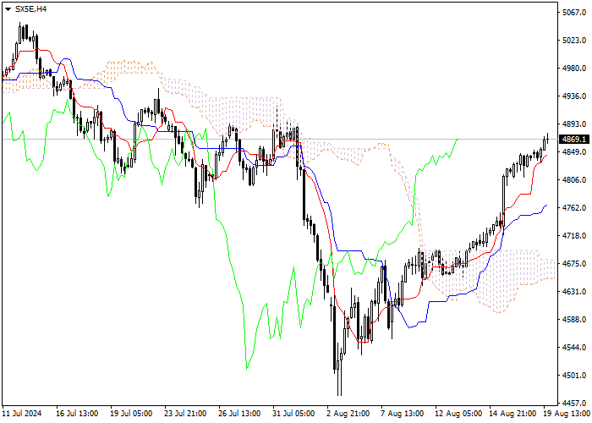
Task: Click the 4675.0 price axis label
Action: point(574,264)
